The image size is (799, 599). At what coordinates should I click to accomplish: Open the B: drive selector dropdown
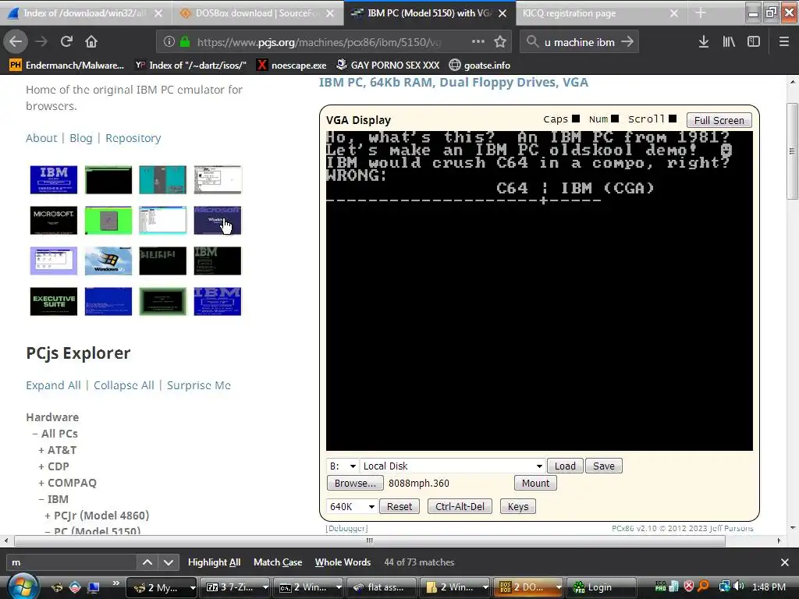343,466
